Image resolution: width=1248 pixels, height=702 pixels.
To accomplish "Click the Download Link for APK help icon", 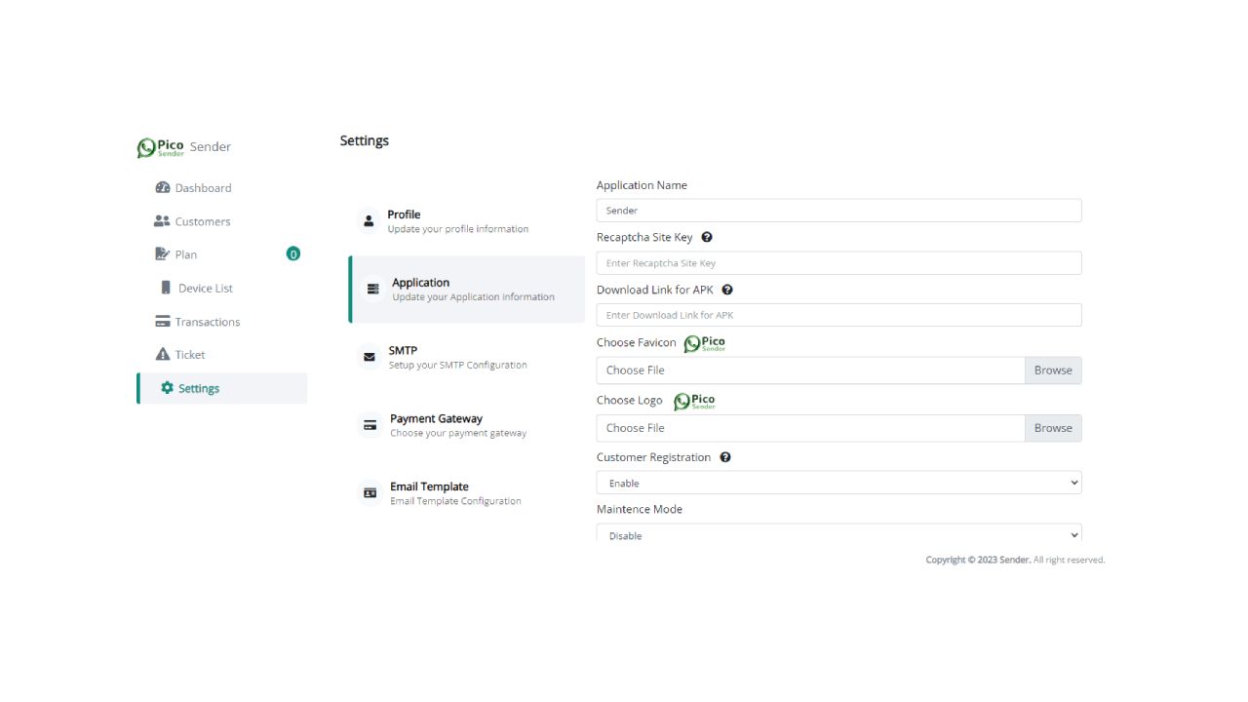I will click(x=727, y=290).
